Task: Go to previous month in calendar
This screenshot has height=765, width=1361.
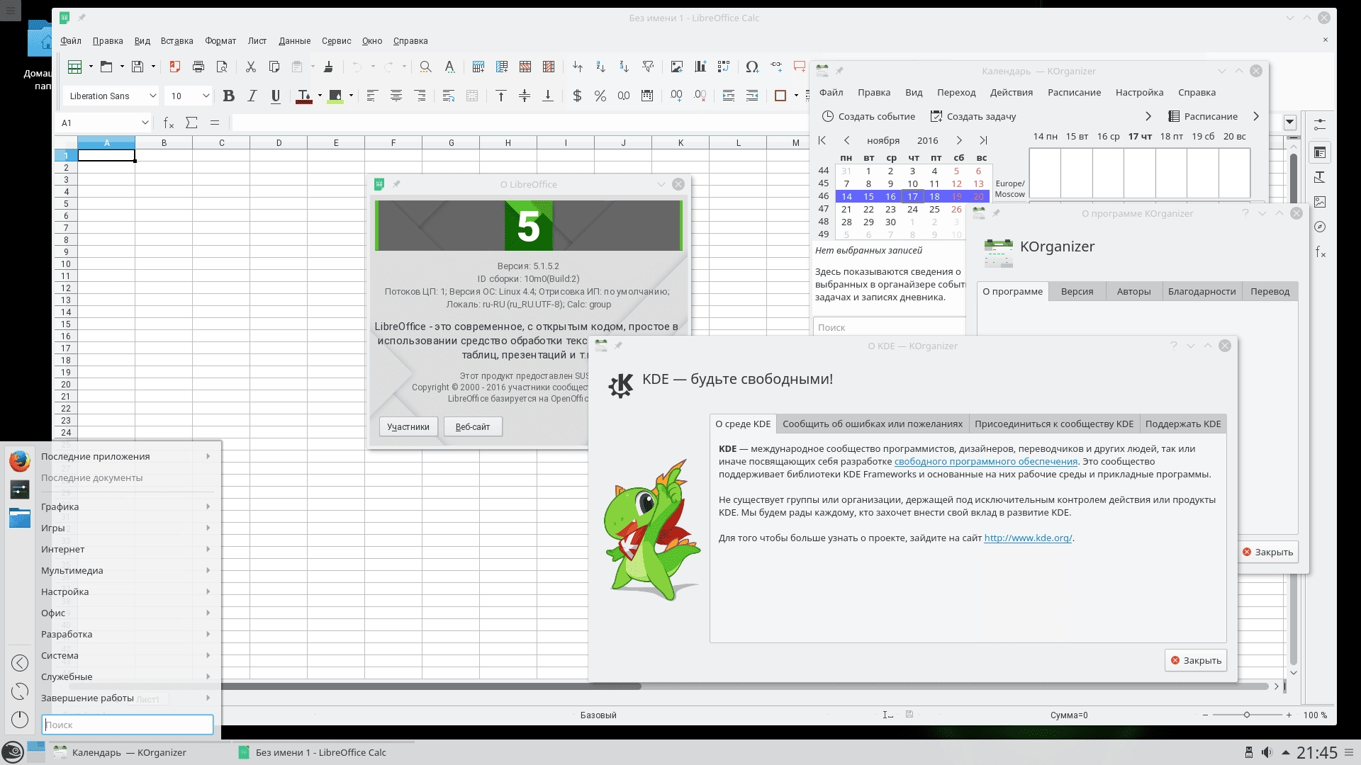Action: coord(846,140)
